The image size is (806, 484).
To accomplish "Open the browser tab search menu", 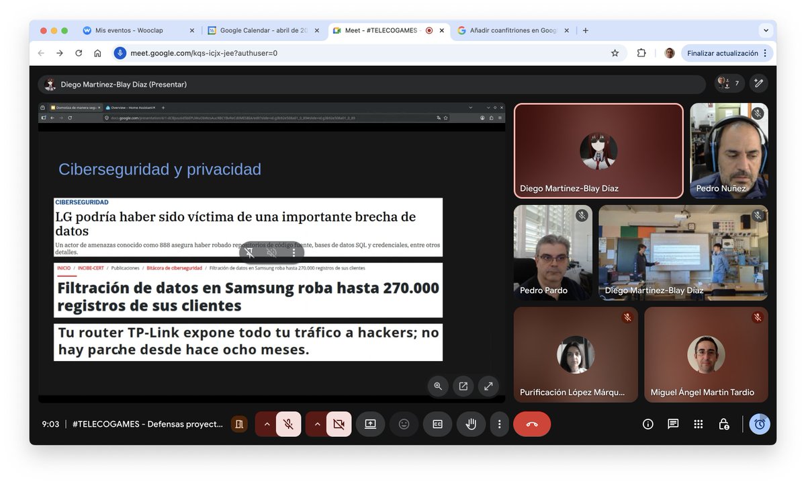I will [x=765, y=30].
